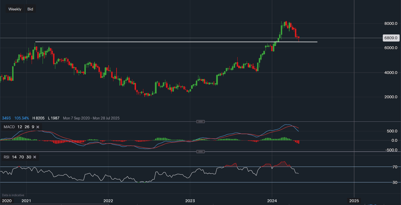Image resolution: width=401 pixels, height=205 pixels.
Task: Remove the MACD indicator with its X
Action: pos(38,127)
